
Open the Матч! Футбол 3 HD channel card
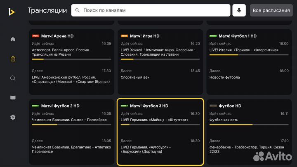160,132
